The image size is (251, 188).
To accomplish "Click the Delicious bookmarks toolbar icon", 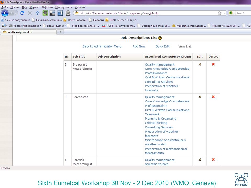I will click(x=52, y=13).
